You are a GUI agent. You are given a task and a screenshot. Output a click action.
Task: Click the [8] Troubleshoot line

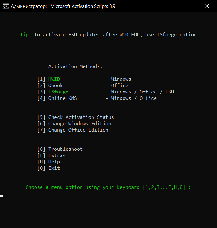coord(60,149)
